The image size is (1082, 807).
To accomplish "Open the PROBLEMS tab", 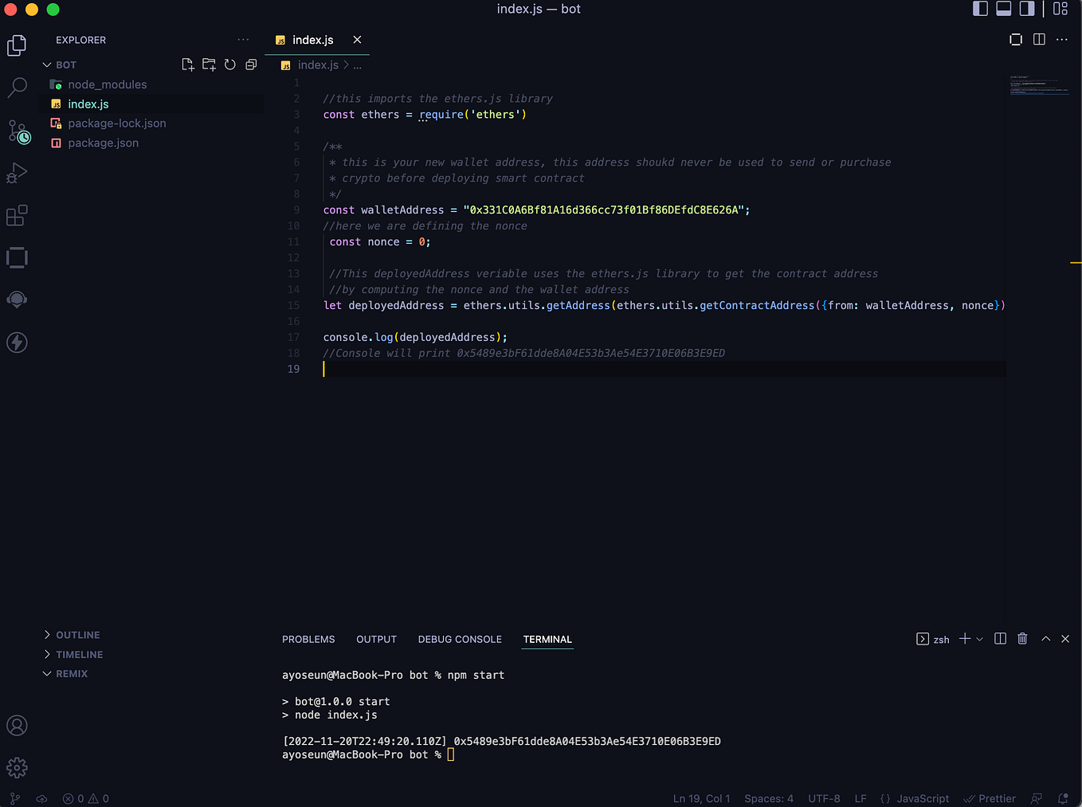I will (308, 639).
